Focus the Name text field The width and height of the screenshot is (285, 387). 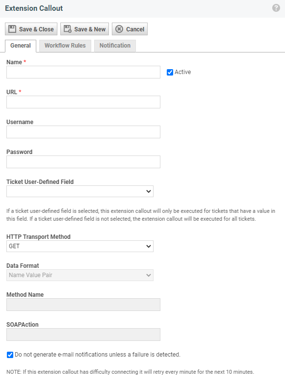(83, 72)
